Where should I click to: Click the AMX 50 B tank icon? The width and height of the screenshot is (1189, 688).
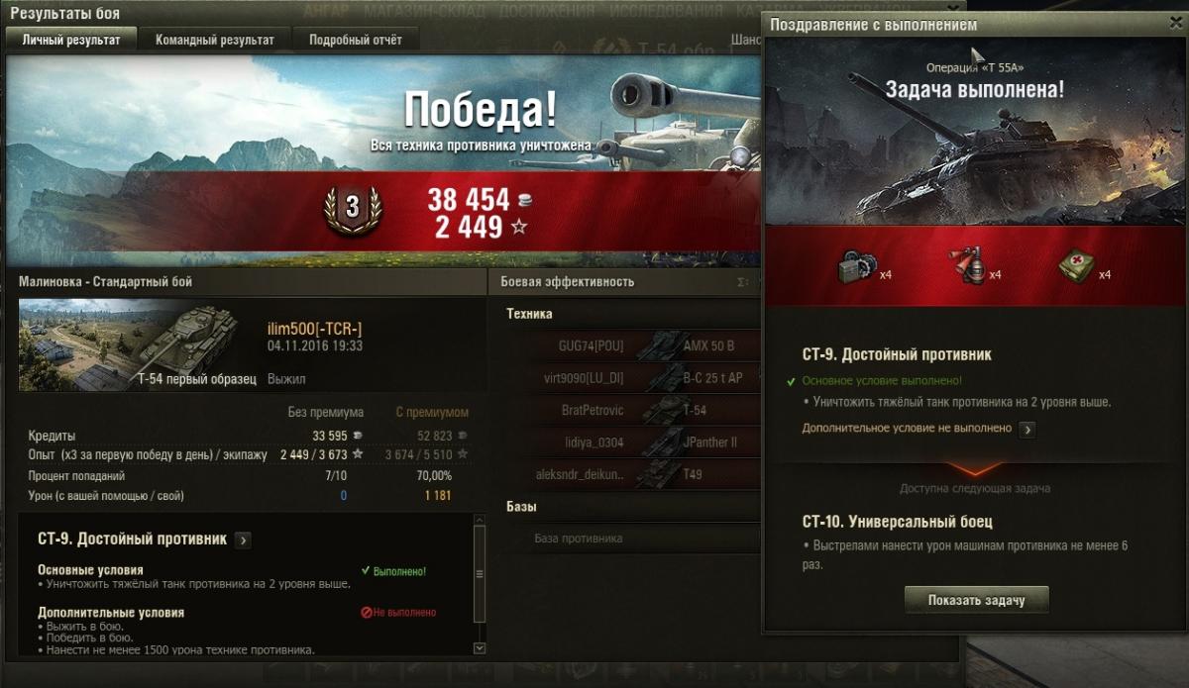point(656,346)
